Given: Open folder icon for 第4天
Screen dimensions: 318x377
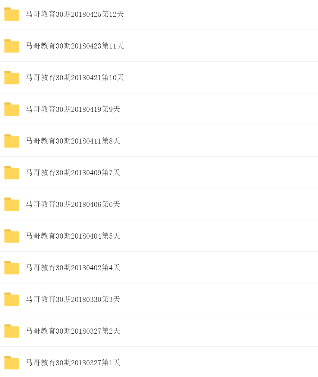Looking at the screenshot, I should pyautogui.click(x=11, y=268).
